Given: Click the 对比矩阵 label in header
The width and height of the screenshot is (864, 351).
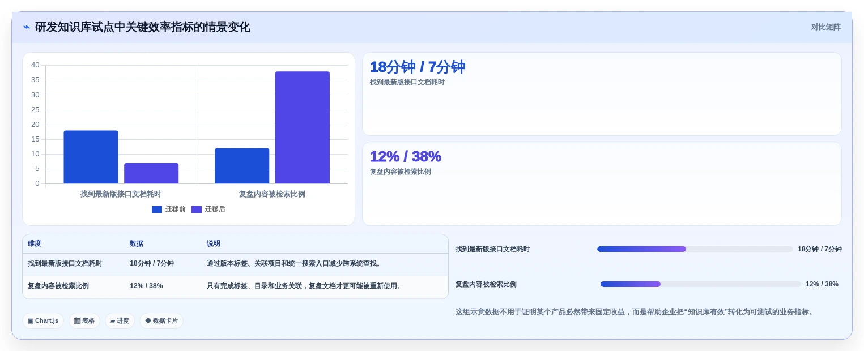Looking at the screenshot, I should click(825, 27).
